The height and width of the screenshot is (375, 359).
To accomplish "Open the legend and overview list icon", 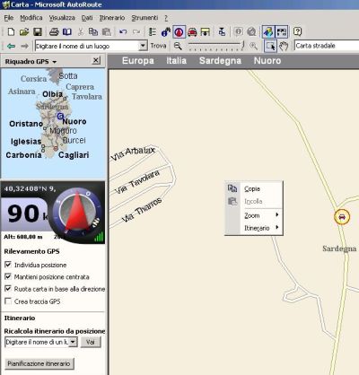I will coord(153,31).
